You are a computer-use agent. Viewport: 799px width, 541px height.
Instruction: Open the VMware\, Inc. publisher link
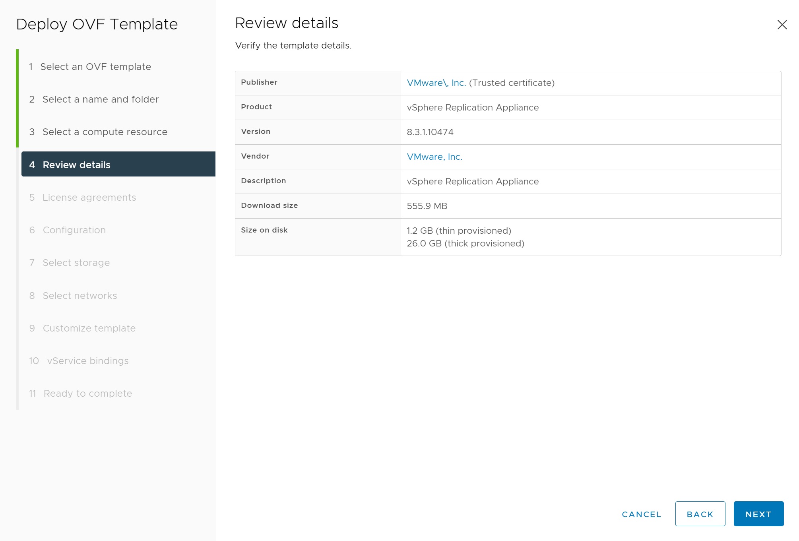point(436,83)
